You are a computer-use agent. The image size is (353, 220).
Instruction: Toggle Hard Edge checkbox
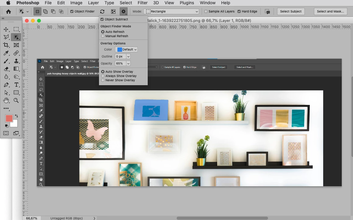click(239, 12)
